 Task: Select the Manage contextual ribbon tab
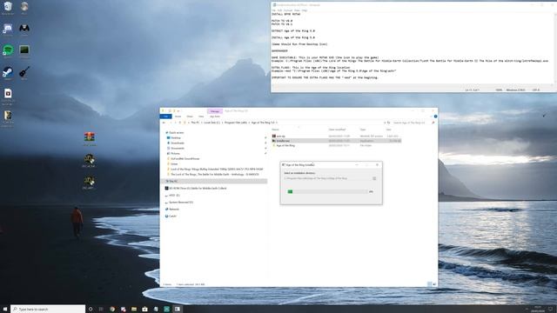[215, 111]
